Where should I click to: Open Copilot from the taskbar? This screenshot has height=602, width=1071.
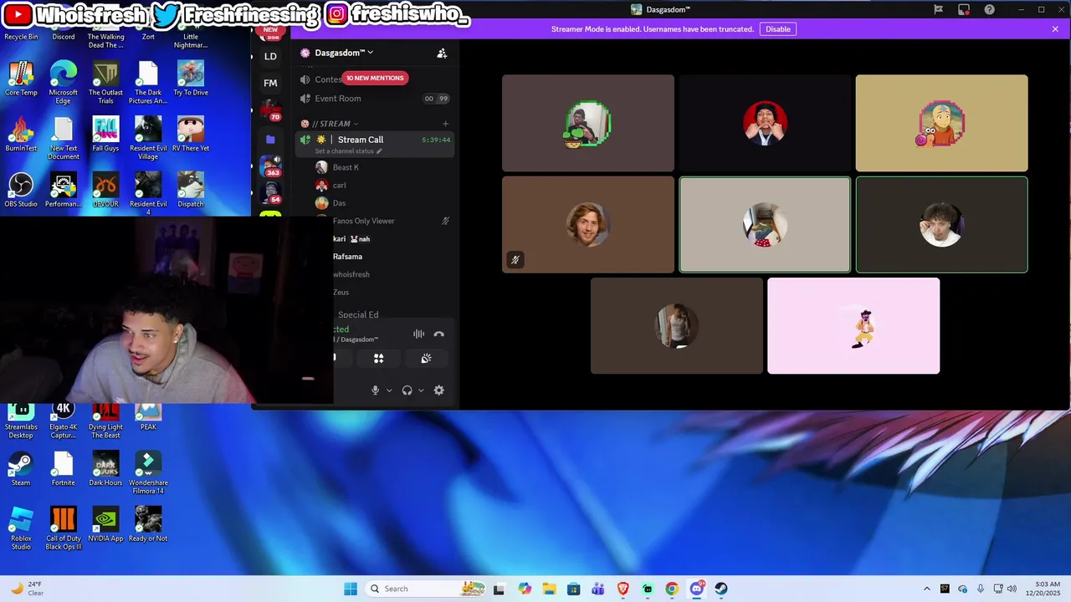point(525,589)
